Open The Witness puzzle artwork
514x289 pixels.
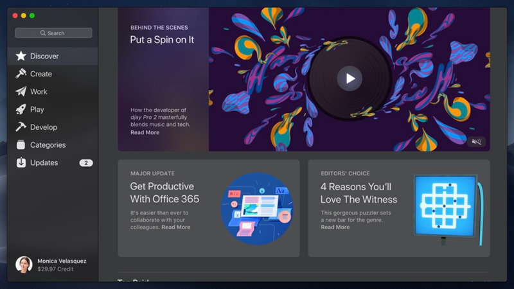click(x=448, y=209)
